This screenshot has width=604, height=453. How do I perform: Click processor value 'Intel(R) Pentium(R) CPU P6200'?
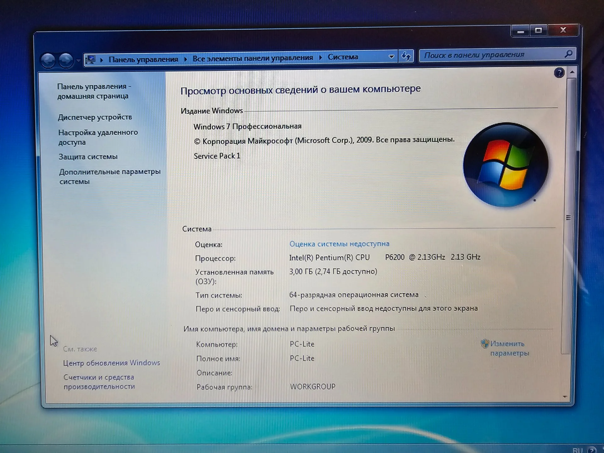coord(347,258)
